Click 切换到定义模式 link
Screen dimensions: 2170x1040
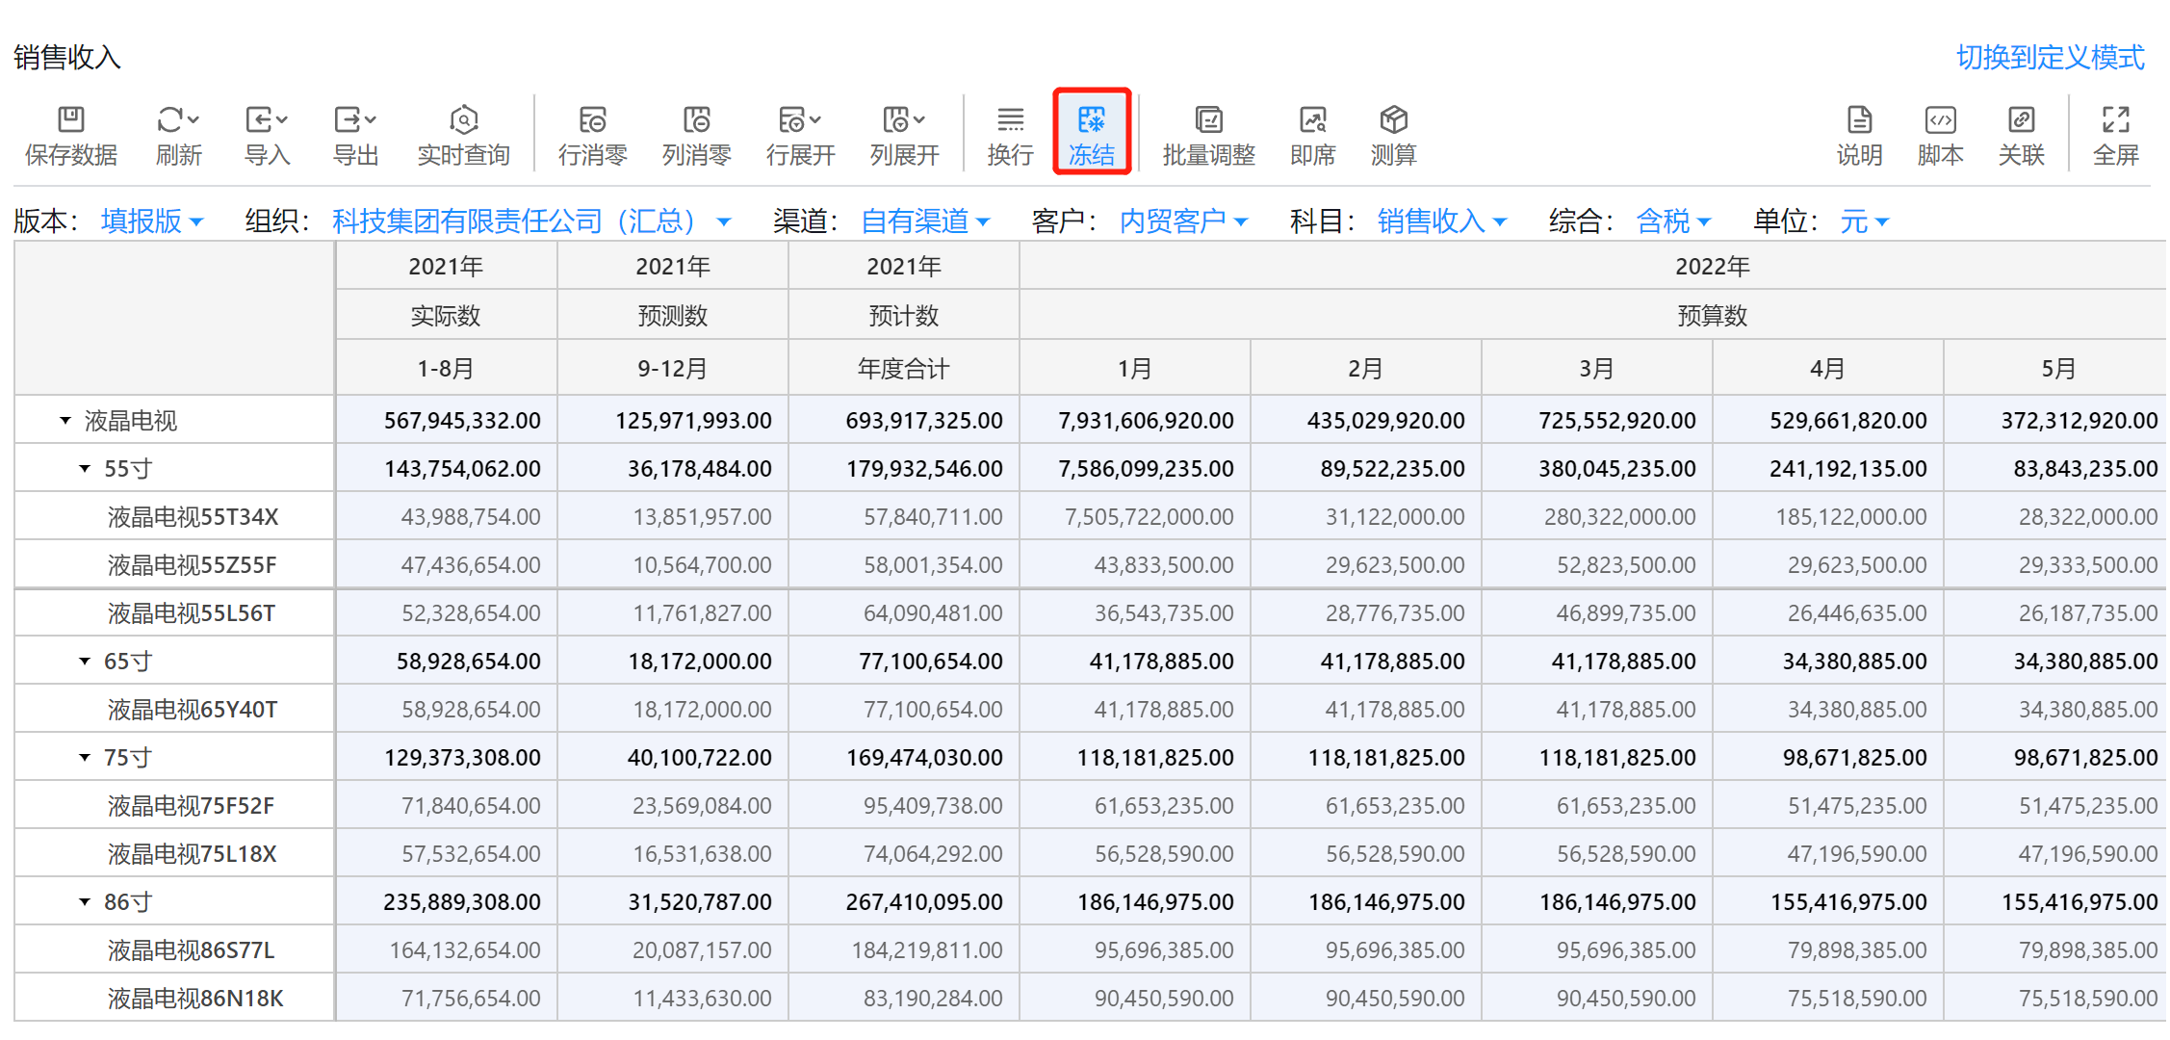(2050, 58)
